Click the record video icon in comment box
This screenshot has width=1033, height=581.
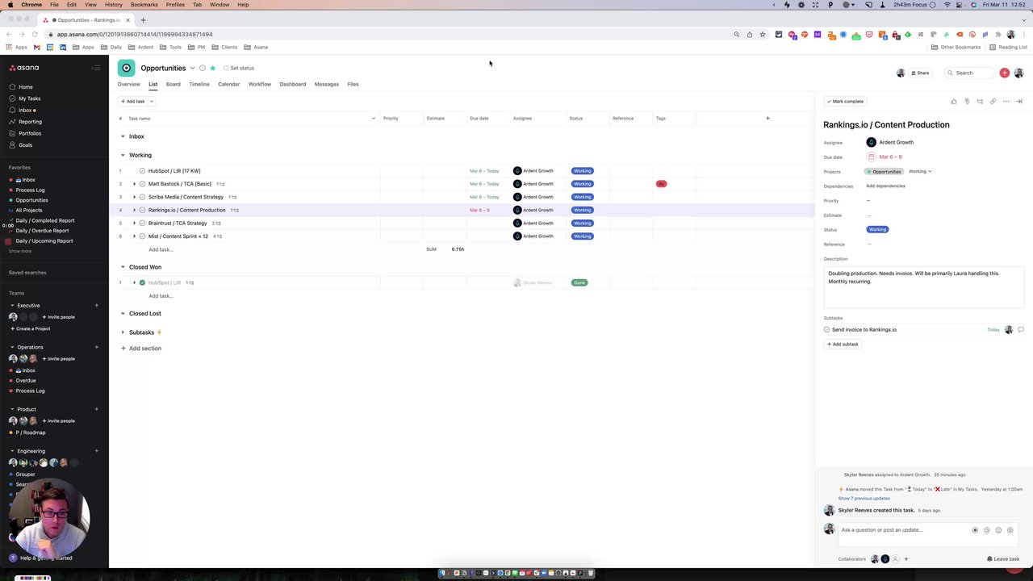point(975,530)
